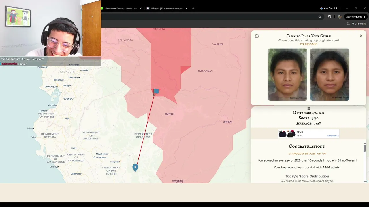
Task: Click the Department of Loreto label
Action: click(143, 135)
